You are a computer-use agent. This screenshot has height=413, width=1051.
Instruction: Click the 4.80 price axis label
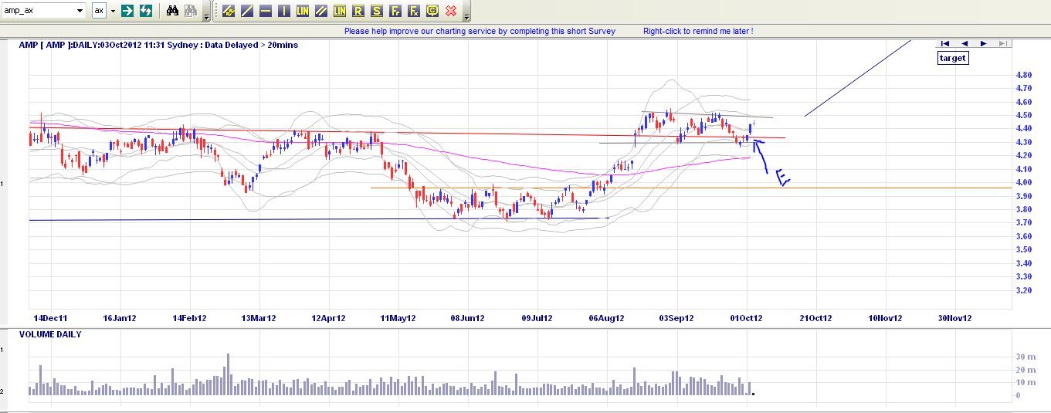(x=1024, y=75)
